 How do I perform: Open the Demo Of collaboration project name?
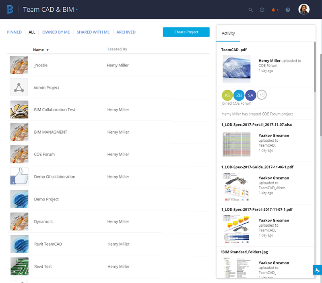coord(55,177)
